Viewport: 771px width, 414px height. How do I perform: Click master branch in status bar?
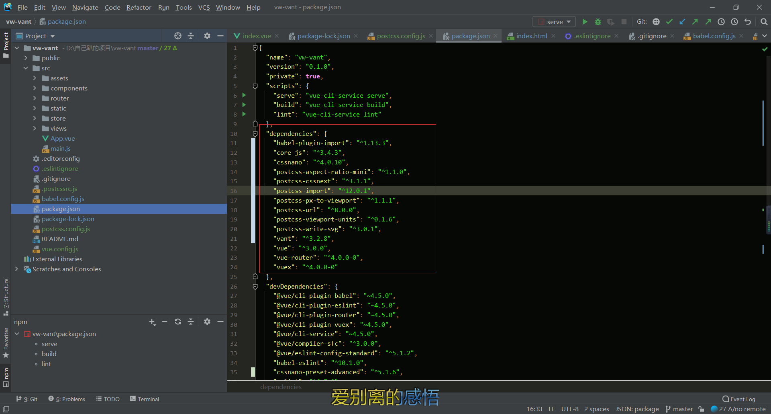tap(679, 409)
